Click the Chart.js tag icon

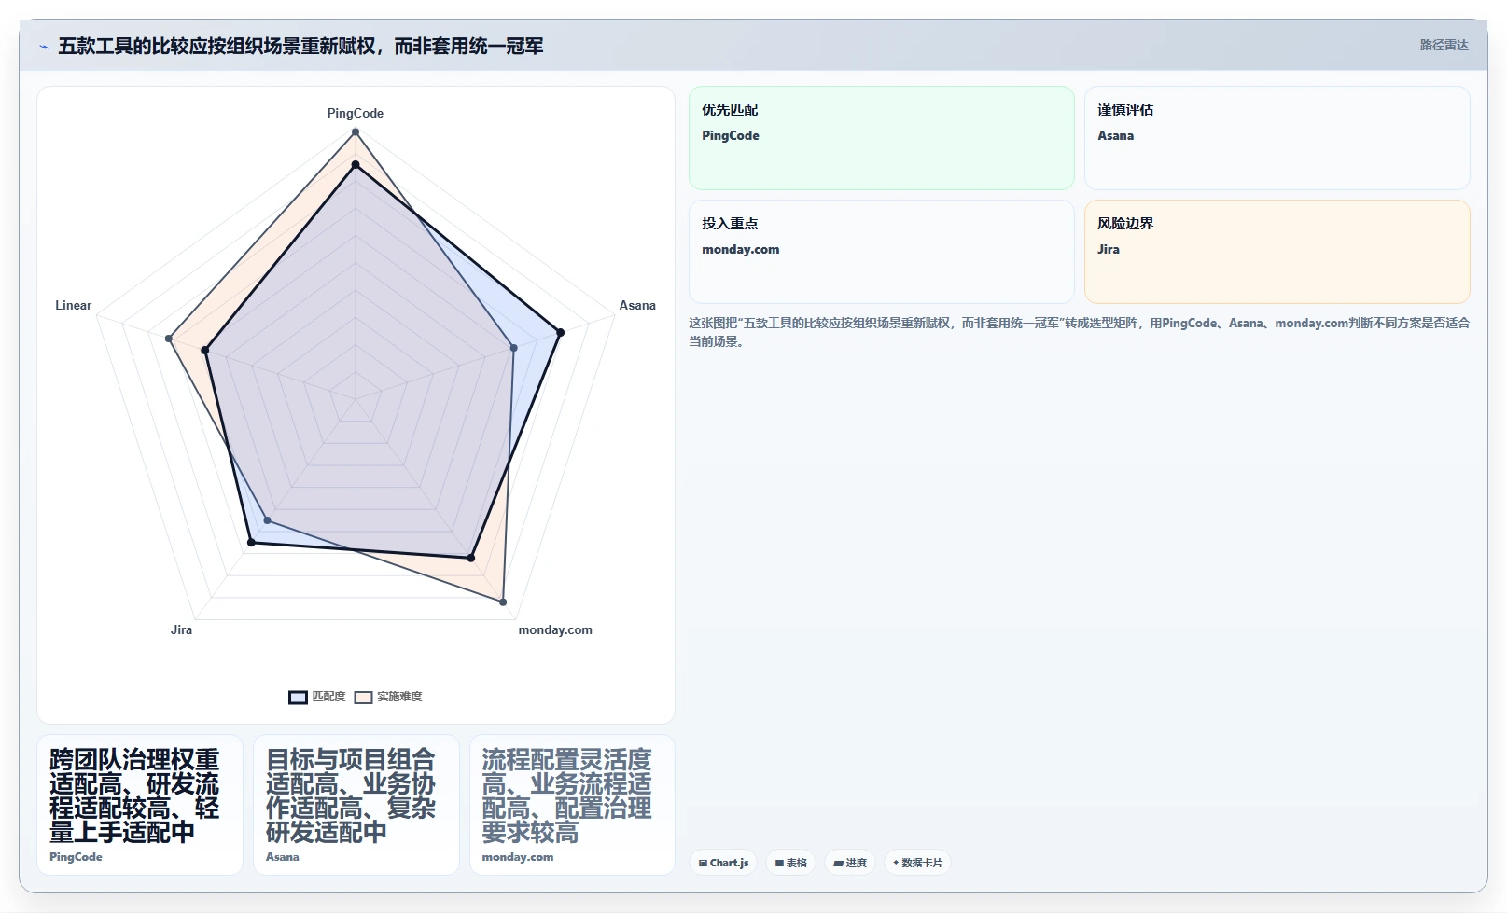(703, 864)
